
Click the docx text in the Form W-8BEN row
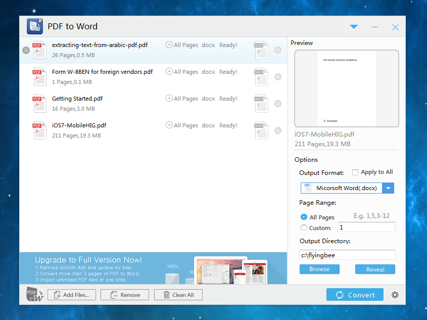(x=208, y=72)
